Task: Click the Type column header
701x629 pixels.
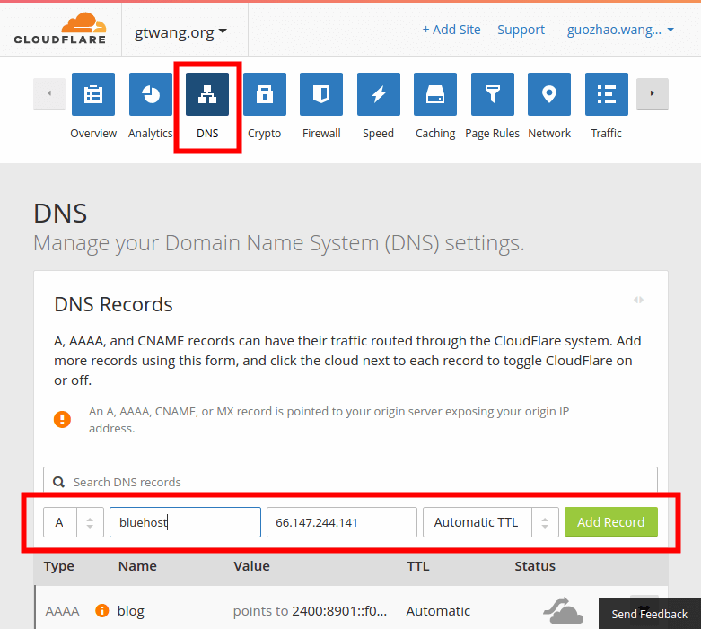Action: (59, 566)
